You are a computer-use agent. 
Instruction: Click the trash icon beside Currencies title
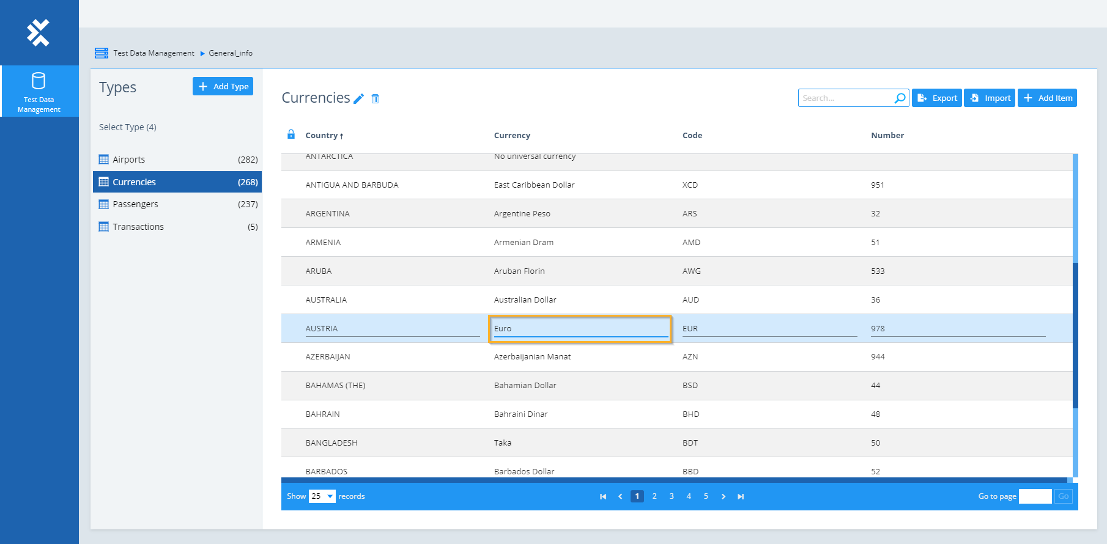(x=376, y=99)
